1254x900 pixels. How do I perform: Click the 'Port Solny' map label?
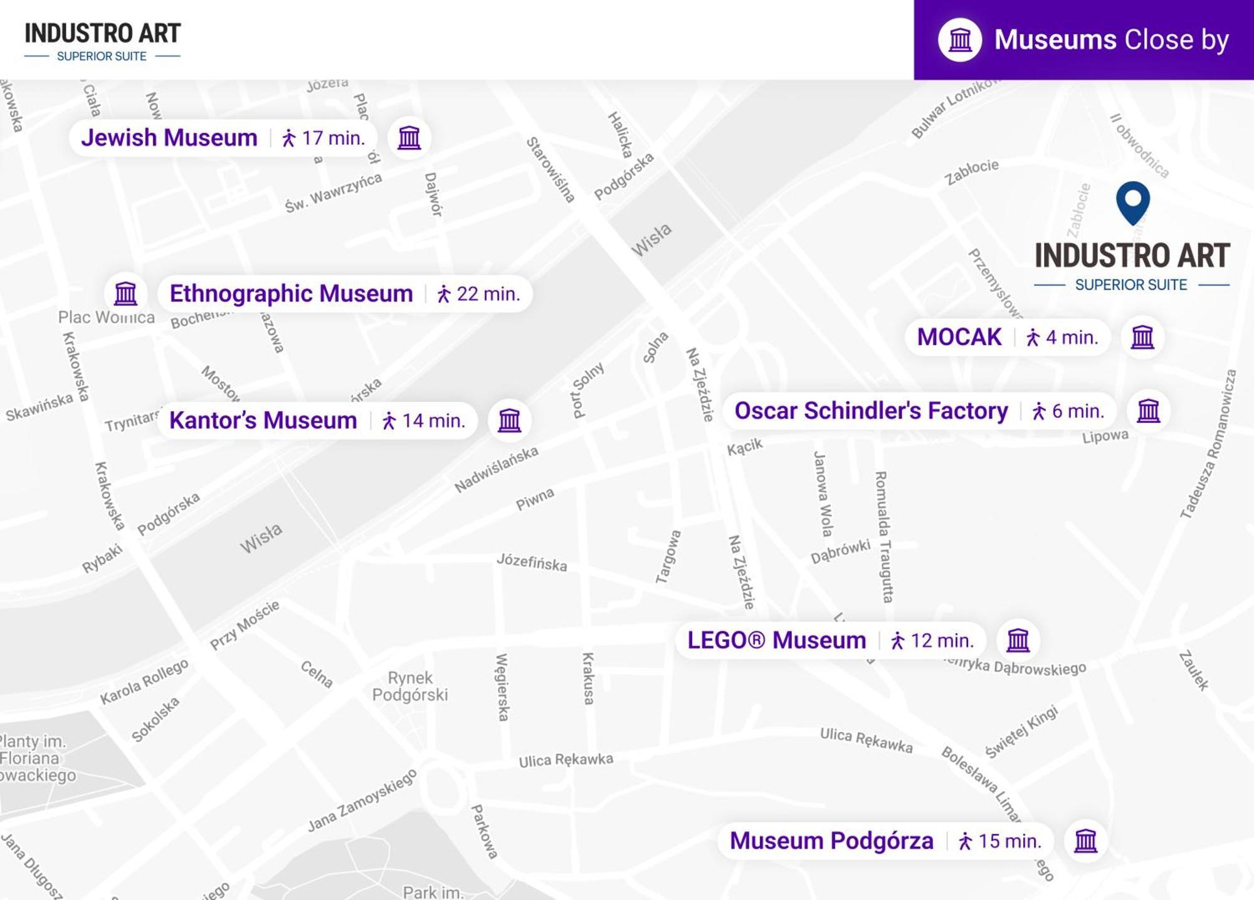[x=587, y=389]
